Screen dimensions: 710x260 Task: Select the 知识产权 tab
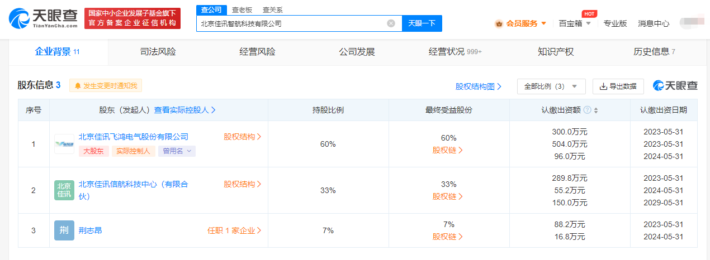click(556, 52)
